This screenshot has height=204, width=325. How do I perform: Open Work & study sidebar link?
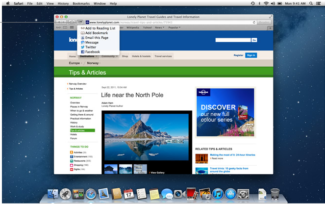click(x=77, y=126)
